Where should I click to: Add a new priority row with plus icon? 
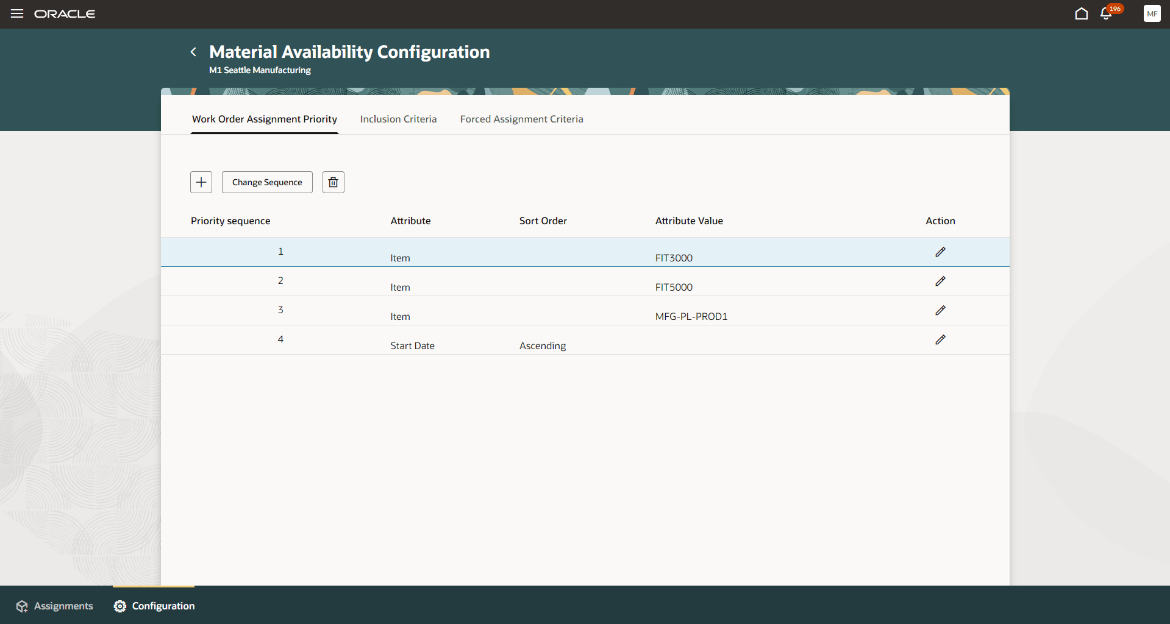(x=201, y=182)
